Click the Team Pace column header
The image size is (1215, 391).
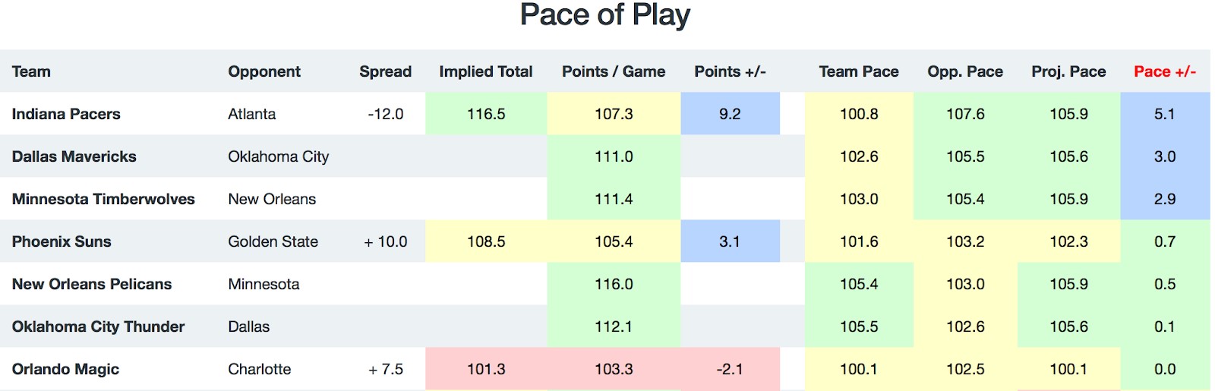click(x=859, y=71)
